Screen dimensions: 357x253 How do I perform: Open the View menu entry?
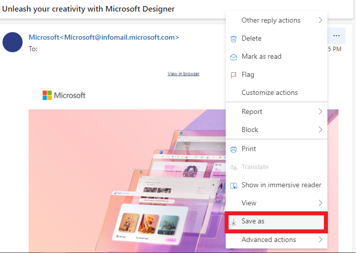pyautogui.click(x=276, y=203)
